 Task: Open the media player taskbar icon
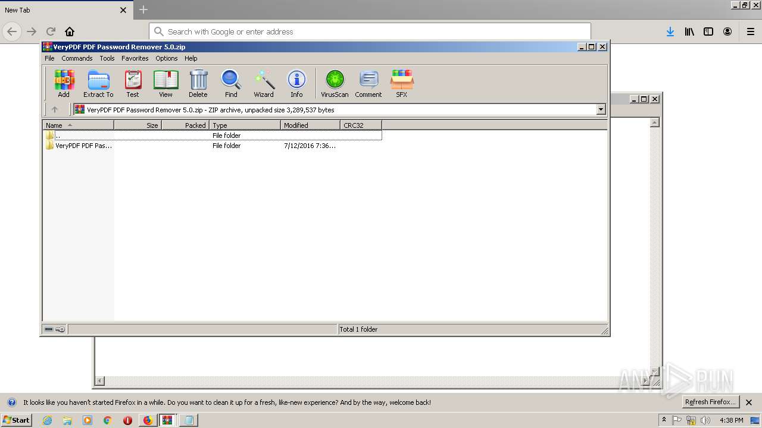point(88,420)
